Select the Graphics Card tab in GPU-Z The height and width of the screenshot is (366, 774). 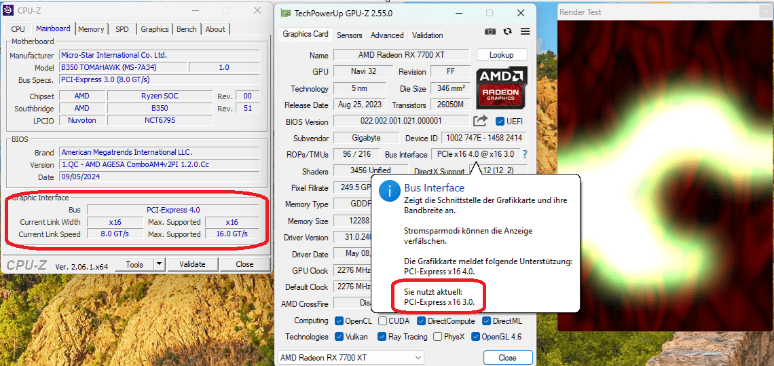pos(306,34)
